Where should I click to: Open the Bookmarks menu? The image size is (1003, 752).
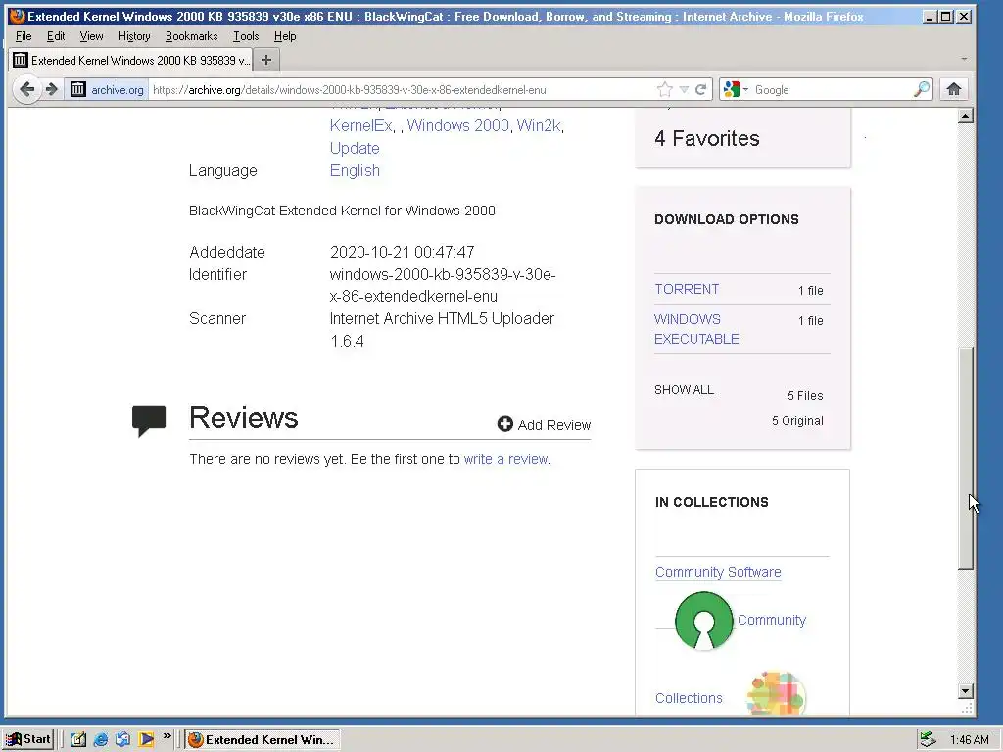[x=191, y=36]
